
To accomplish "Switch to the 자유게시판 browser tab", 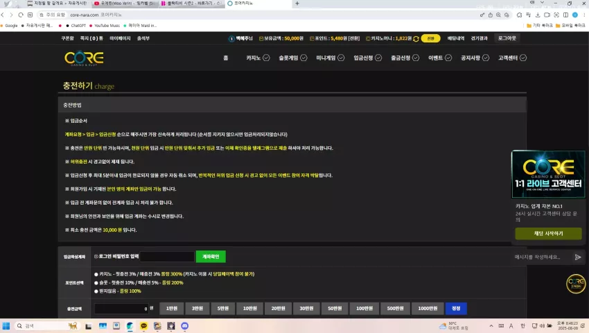I will tap(57, 3).
